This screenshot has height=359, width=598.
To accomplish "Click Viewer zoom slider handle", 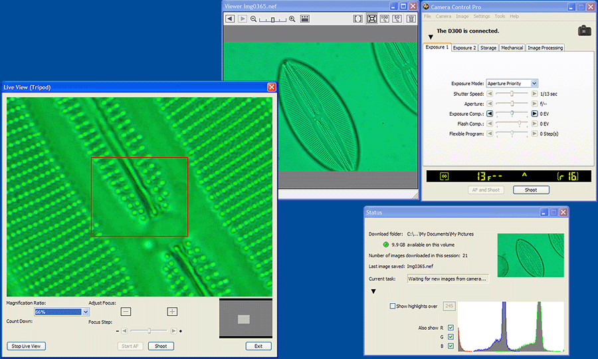I will click(272, 19).
